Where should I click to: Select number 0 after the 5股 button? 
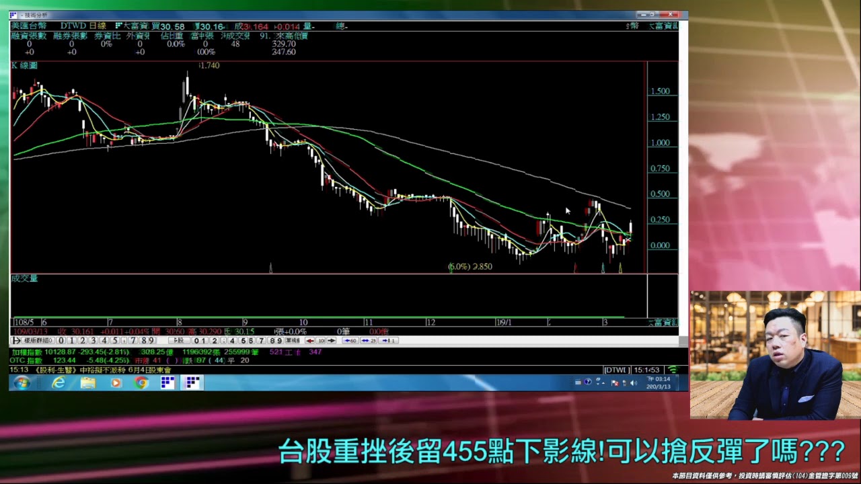click(x=197, y=341)
